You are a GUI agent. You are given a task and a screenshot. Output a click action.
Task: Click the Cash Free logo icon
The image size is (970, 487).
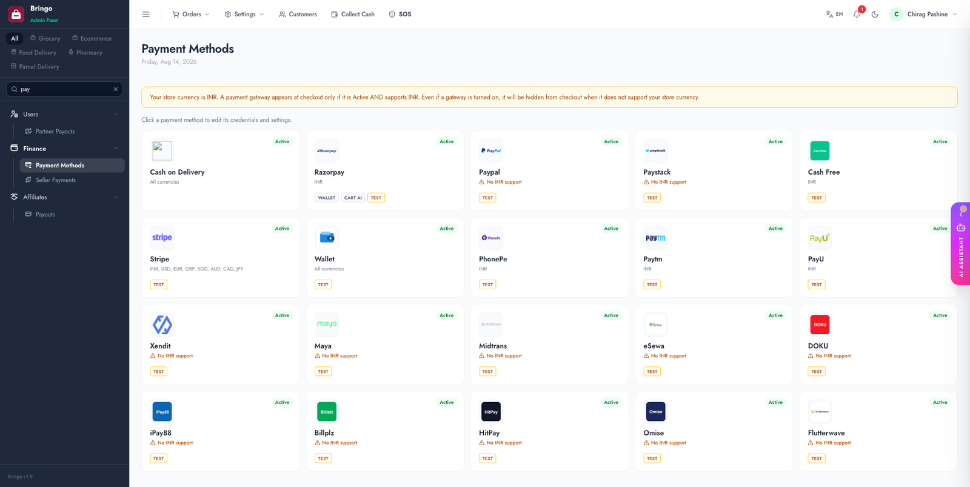pyautogui.click(x=820, y=150)
